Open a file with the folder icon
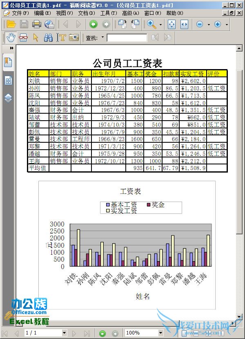This screenshot has width=245, height=339. point(11,24)
